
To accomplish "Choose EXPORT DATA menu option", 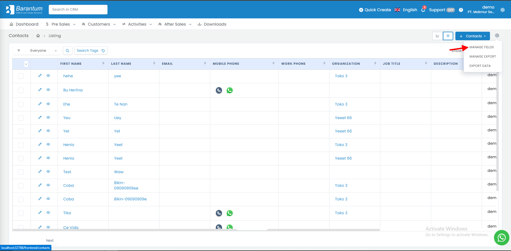I will tap(480, 66).
